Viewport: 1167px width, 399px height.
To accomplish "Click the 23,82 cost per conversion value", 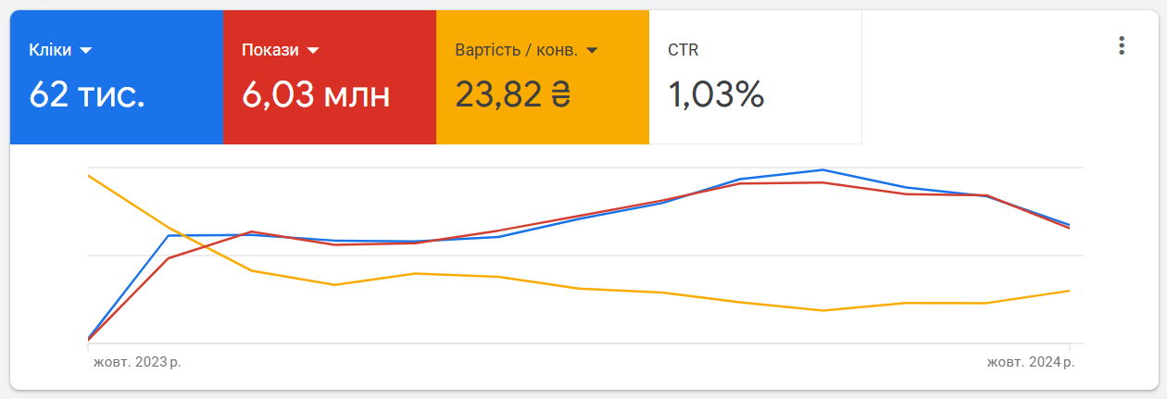I will (498, 94).
